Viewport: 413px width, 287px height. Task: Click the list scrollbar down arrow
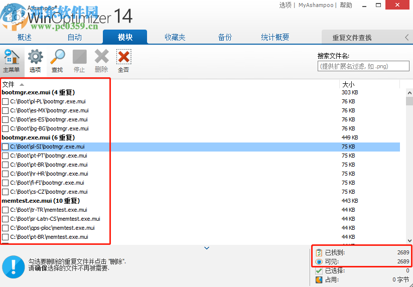pyautogui.click(x=409, y=241)
